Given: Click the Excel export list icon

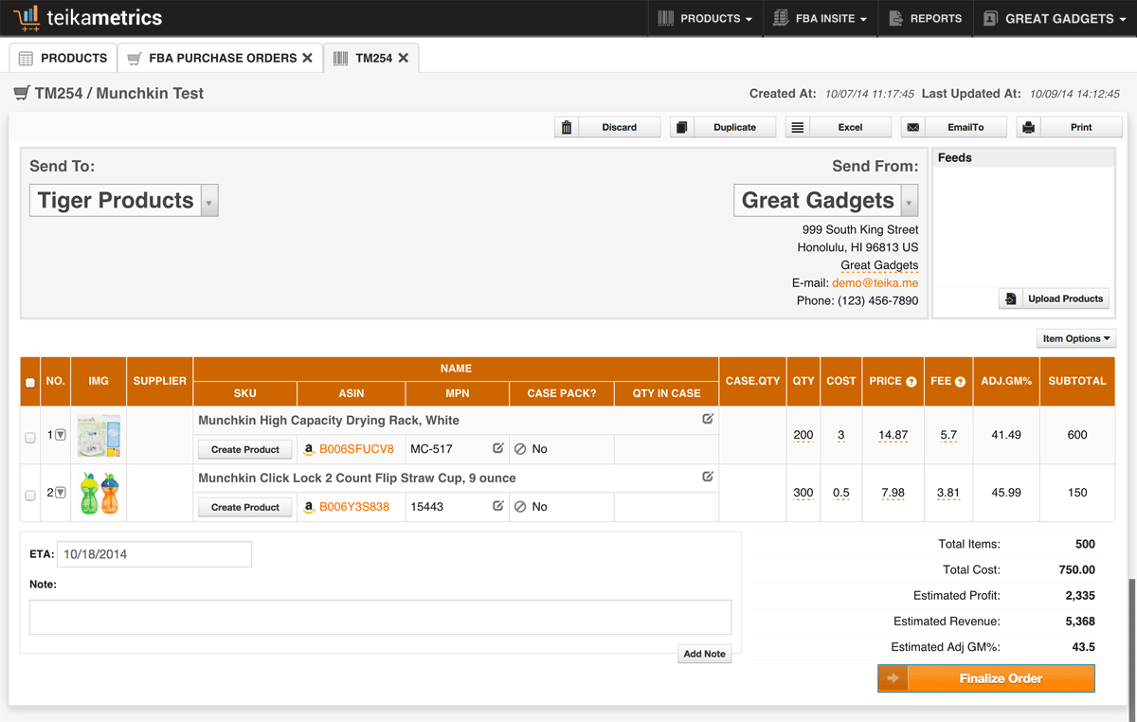Looking at the screenshot, I should [798, 127].
